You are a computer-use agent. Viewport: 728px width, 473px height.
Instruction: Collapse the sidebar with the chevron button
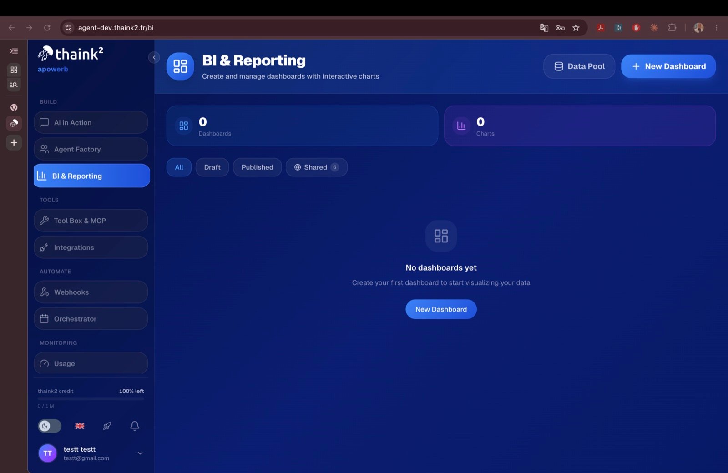(x=154, y=57)
